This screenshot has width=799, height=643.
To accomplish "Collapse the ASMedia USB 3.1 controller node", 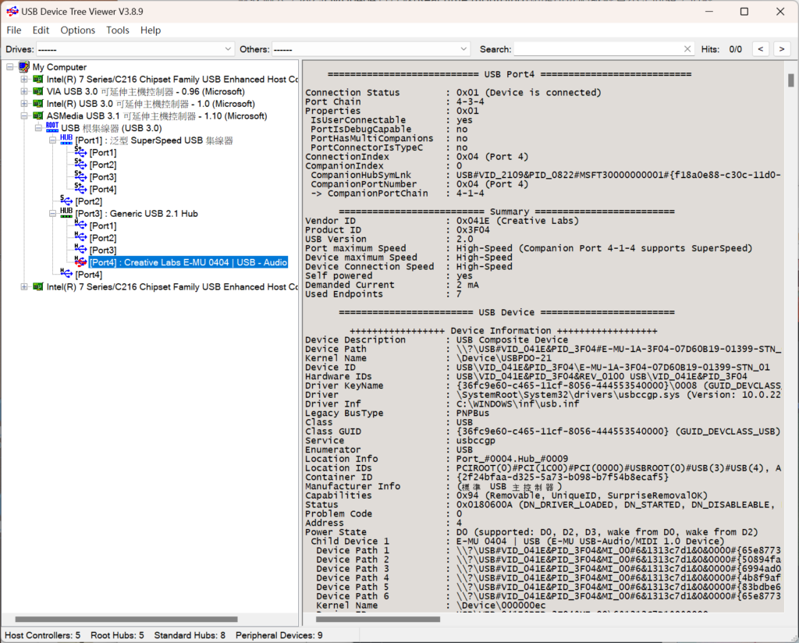I will coord(24,115).
